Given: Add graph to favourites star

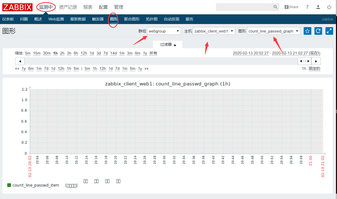Looking at the screenshot, I should tap(308, 31).
